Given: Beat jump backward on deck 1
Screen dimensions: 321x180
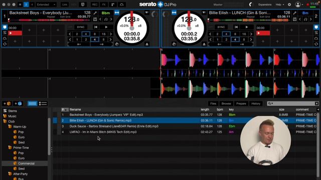Looking at the screenshot, I should (x=79, y=44).
